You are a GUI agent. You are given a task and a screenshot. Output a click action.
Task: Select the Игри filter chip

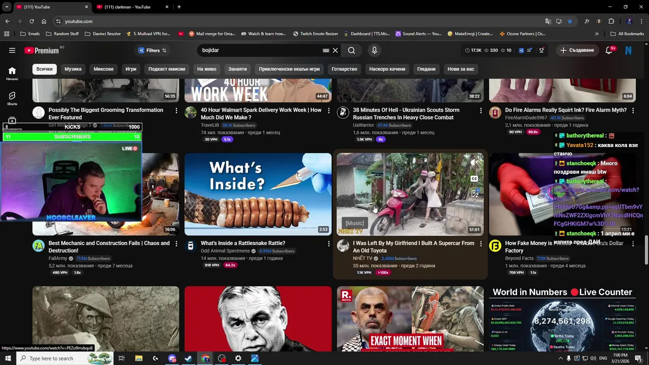(x=131, y=69)
